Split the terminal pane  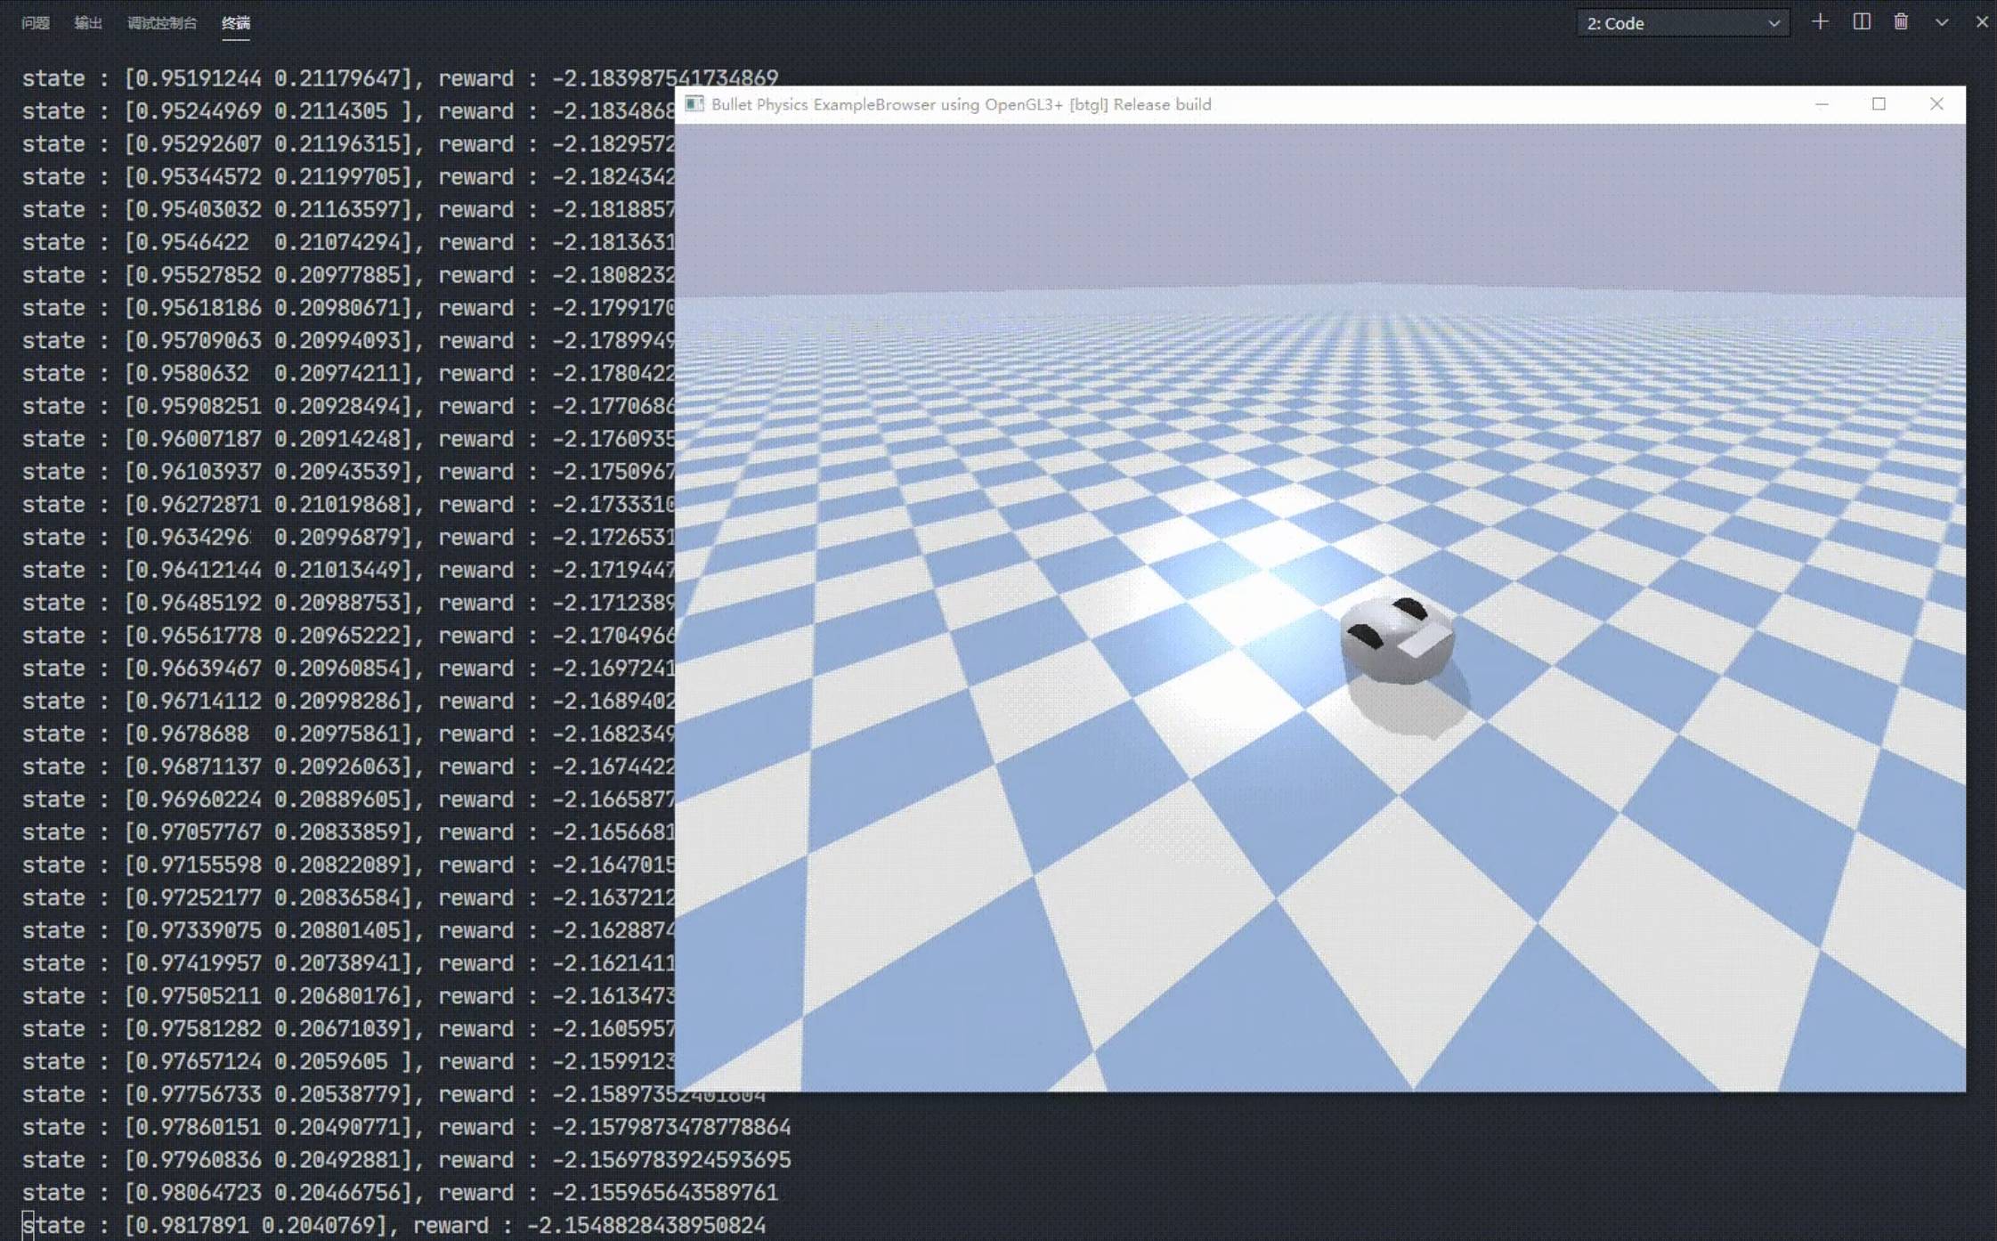click(1862, 22)
